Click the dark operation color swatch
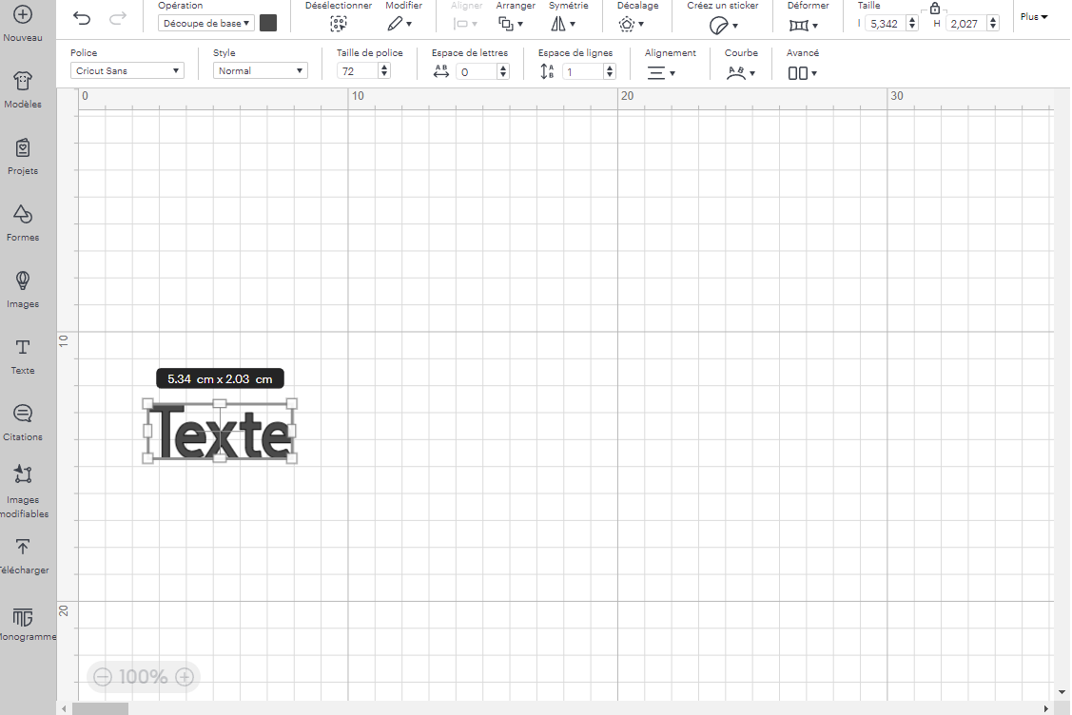Screen dimensions: 1072x715 coord(268,23)
